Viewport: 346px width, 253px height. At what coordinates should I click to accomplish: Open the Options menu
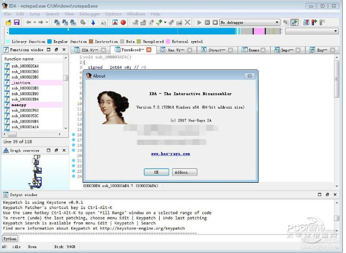[113, 14]
